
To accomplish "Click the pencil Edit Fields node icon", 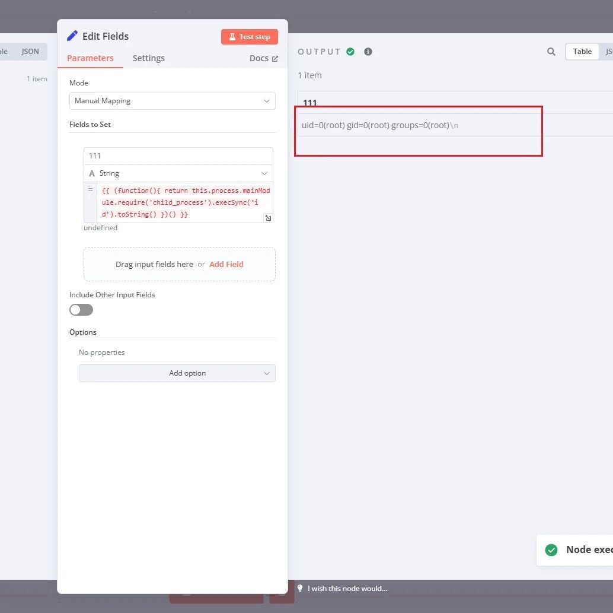I will (x=72, y=36).
